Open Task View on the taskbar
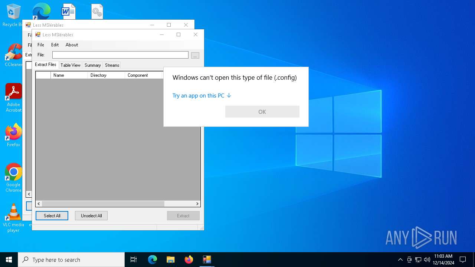The width and height of the screenshot is (475, 267). tap(134, 260)
